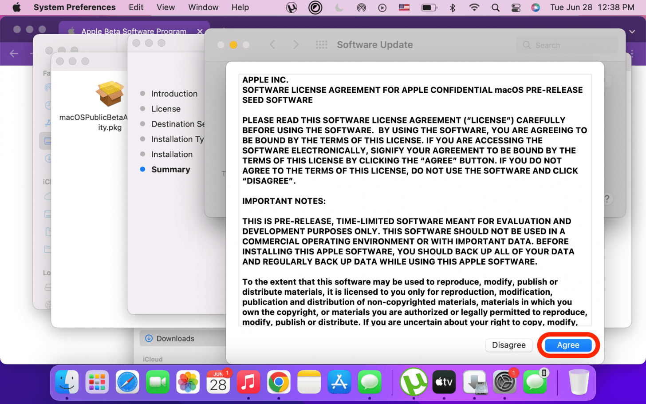The height and width of the screenshot is (404, 646).
Task: Click the back arrow in Software Update toolbar
Action: [272, 45]
